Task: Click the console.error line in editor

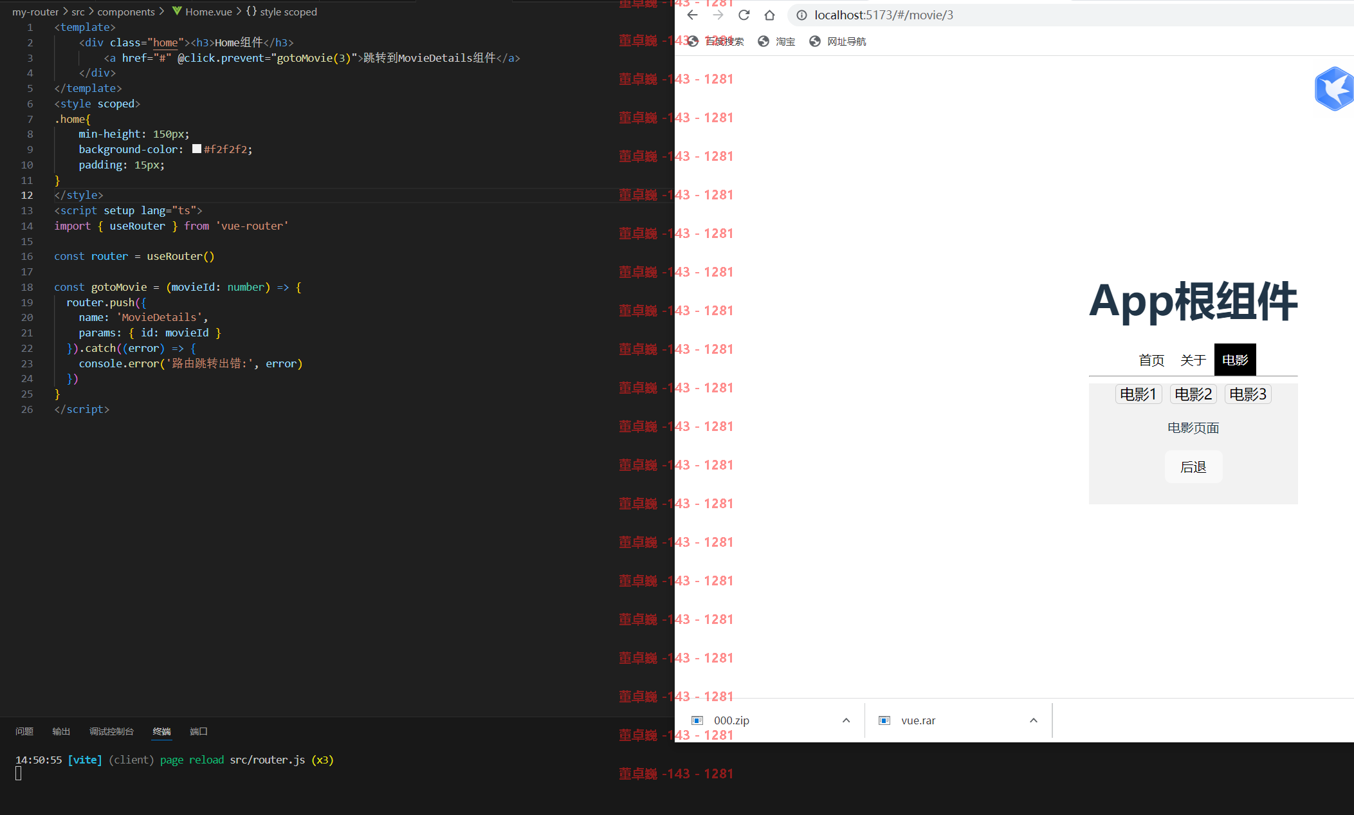Action: (190, 363)
